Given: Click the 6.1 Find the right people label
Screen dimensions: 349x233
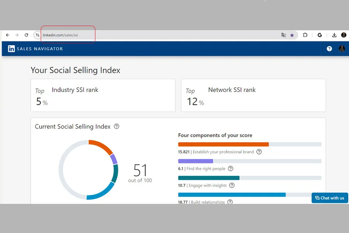Looking at the screenshot, I should pos(202,169).
